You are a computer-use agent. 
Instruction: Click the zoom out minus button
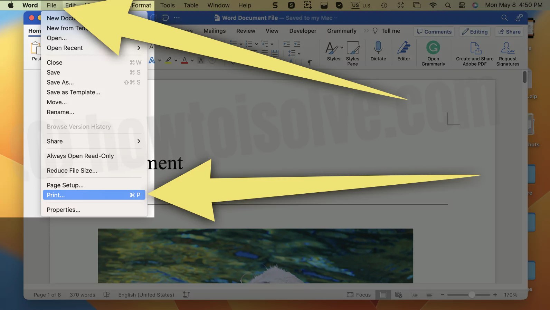click(442, 294)
